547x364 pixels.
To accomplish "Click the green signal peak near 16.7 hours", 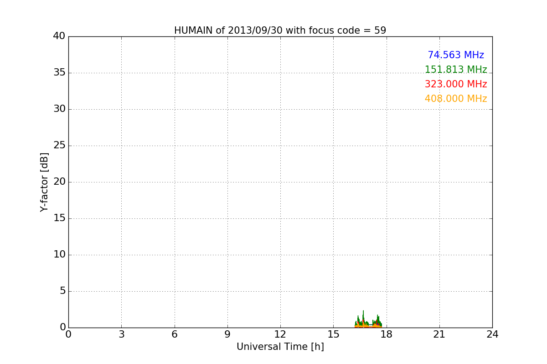I will (x=363, y=316).
